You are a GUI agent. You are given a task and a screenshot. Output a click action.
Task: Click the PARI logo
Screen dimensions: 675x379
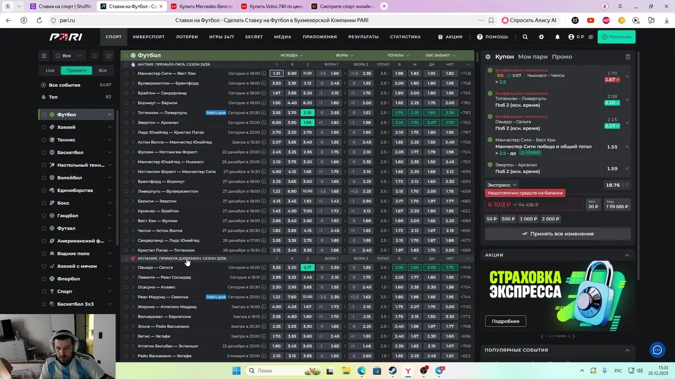click(65, 37)
